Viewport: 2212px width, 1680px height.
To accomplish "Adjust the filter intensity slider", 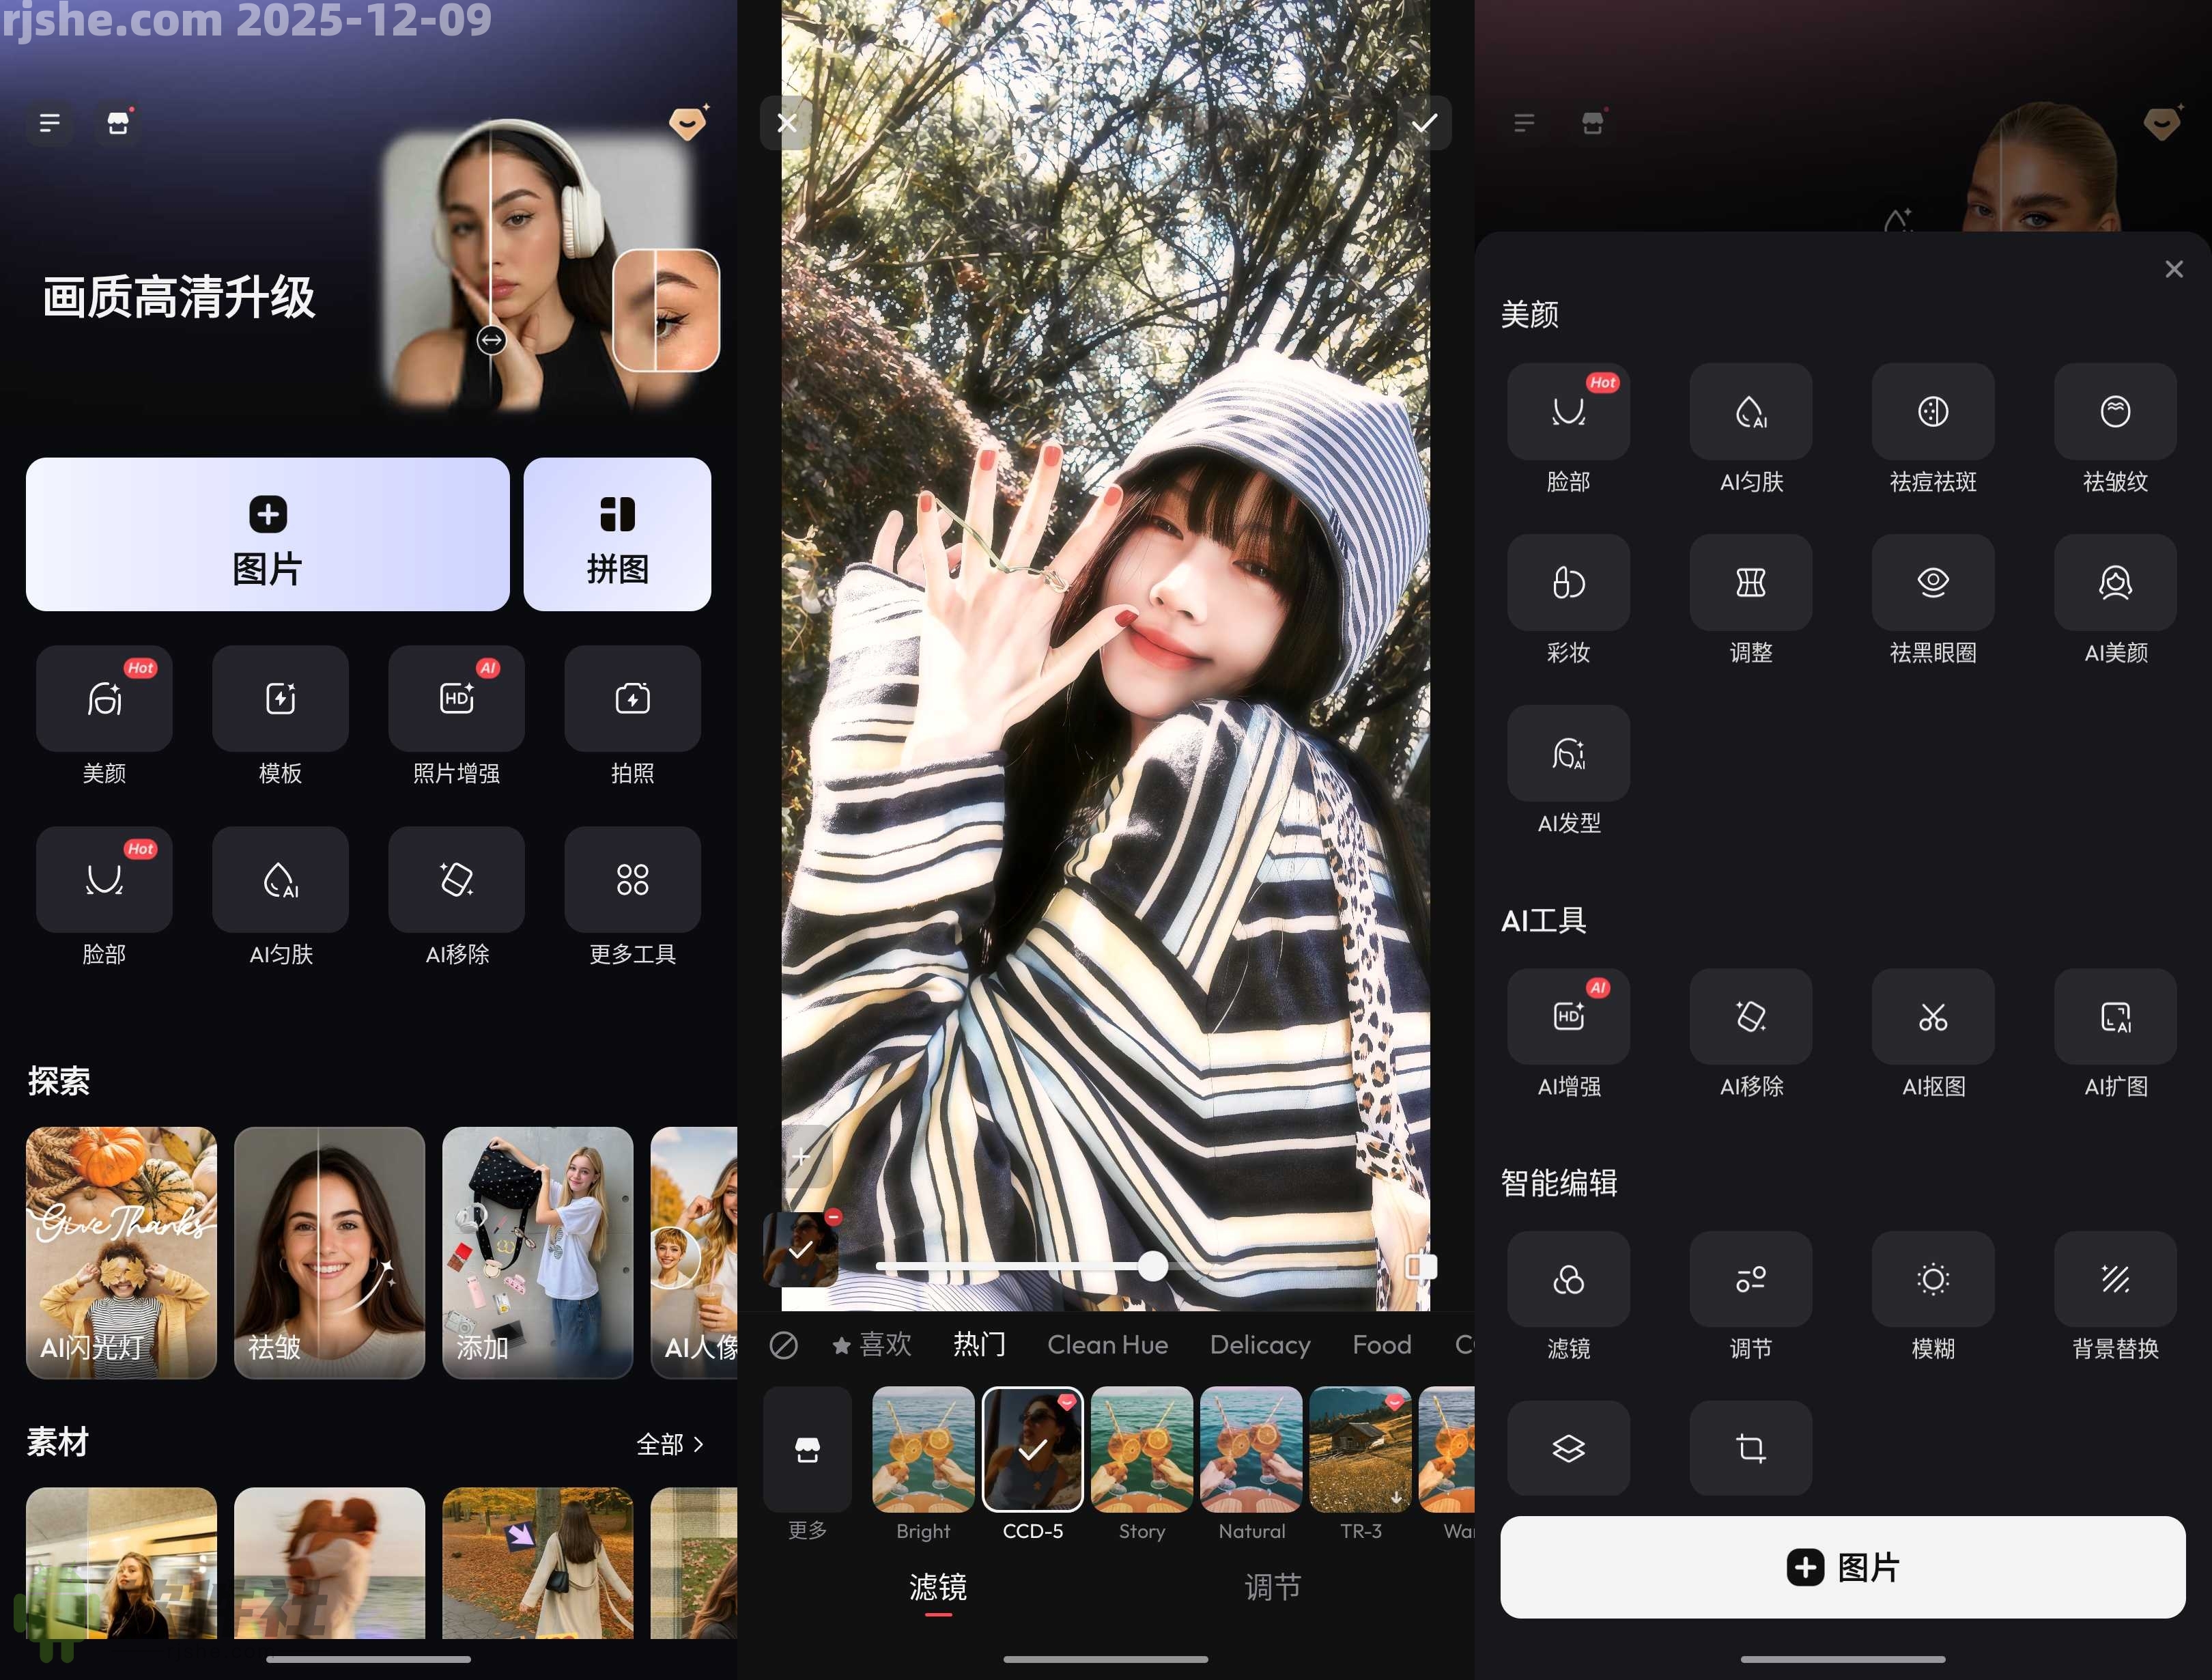I will 1154,1267.
